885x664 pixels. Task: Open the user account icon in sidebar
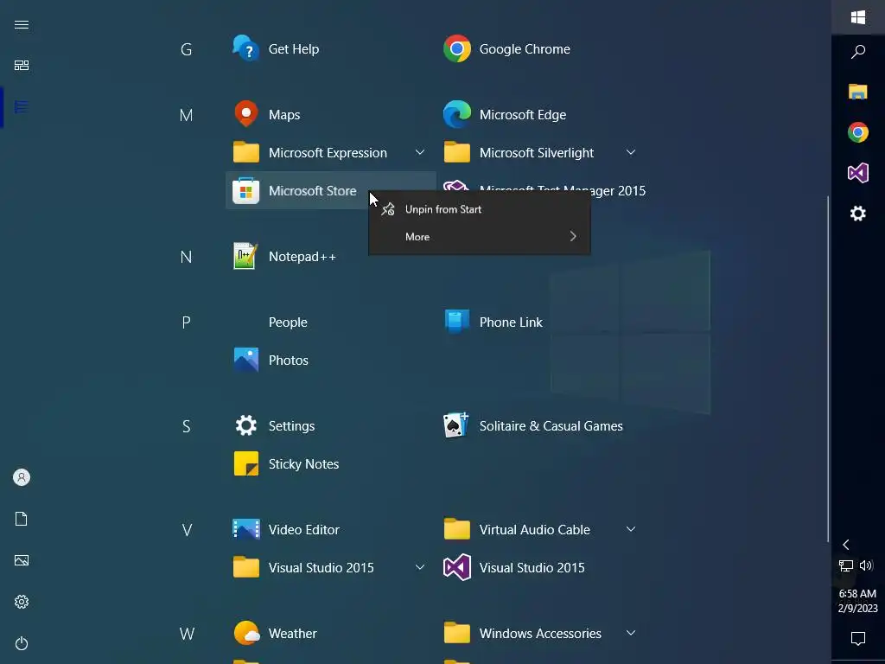22,477
